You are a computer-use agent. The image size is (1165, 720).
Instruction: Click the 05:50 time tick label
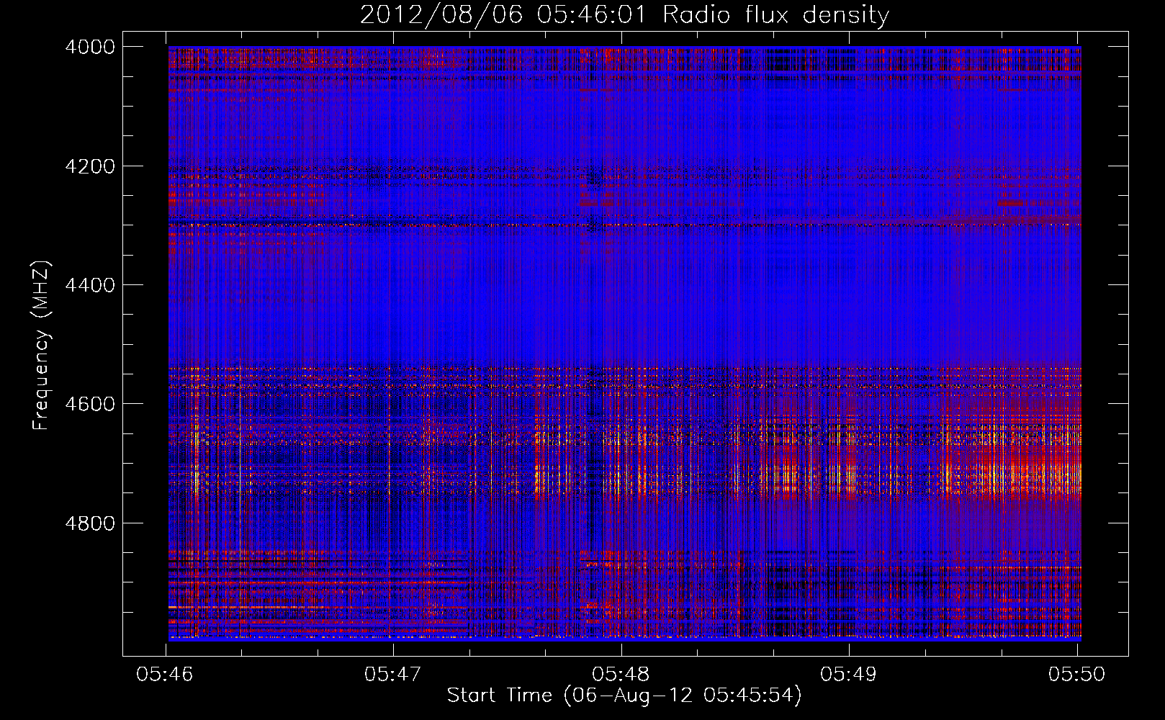pos(1076,674)
